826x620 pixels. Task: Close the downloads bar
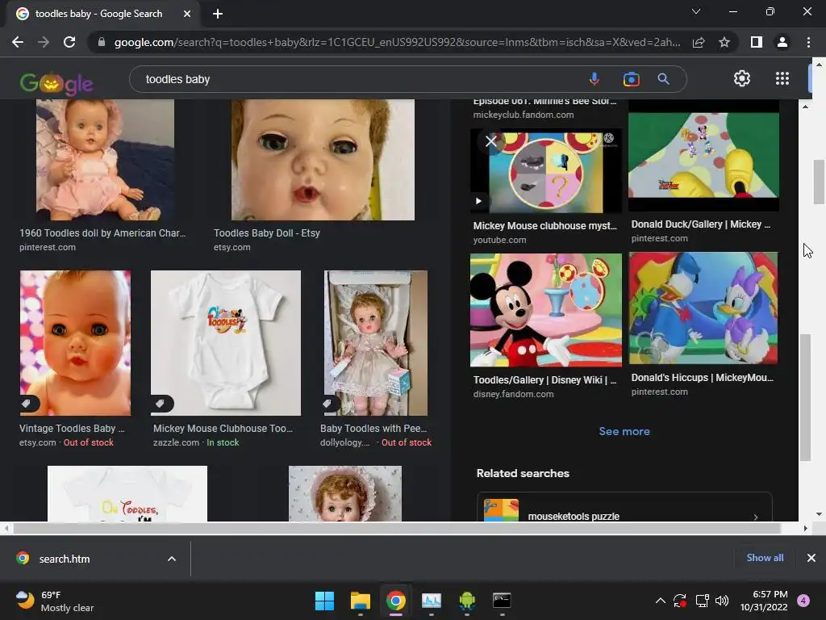811,558
